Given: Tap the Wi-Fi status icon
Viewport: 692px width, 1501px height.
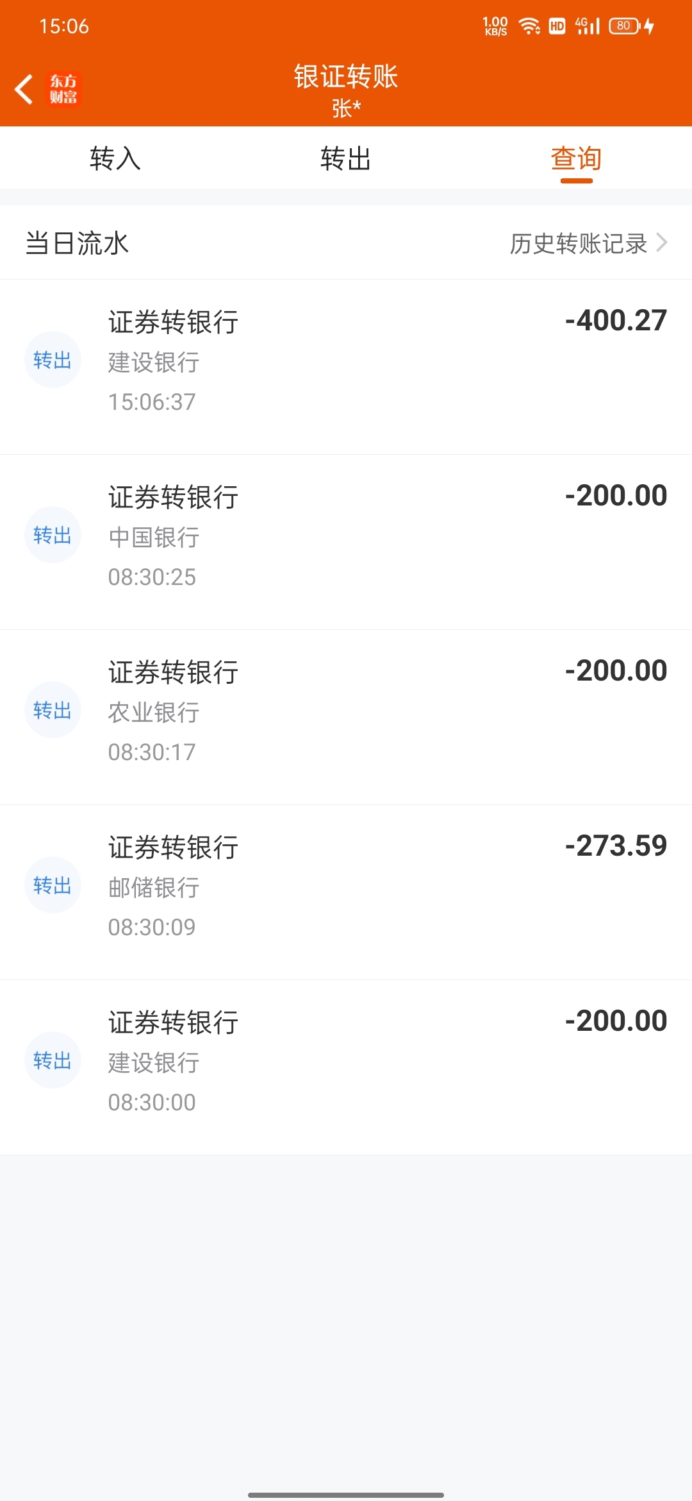Looking at the screenshot, I should (529, 26).
